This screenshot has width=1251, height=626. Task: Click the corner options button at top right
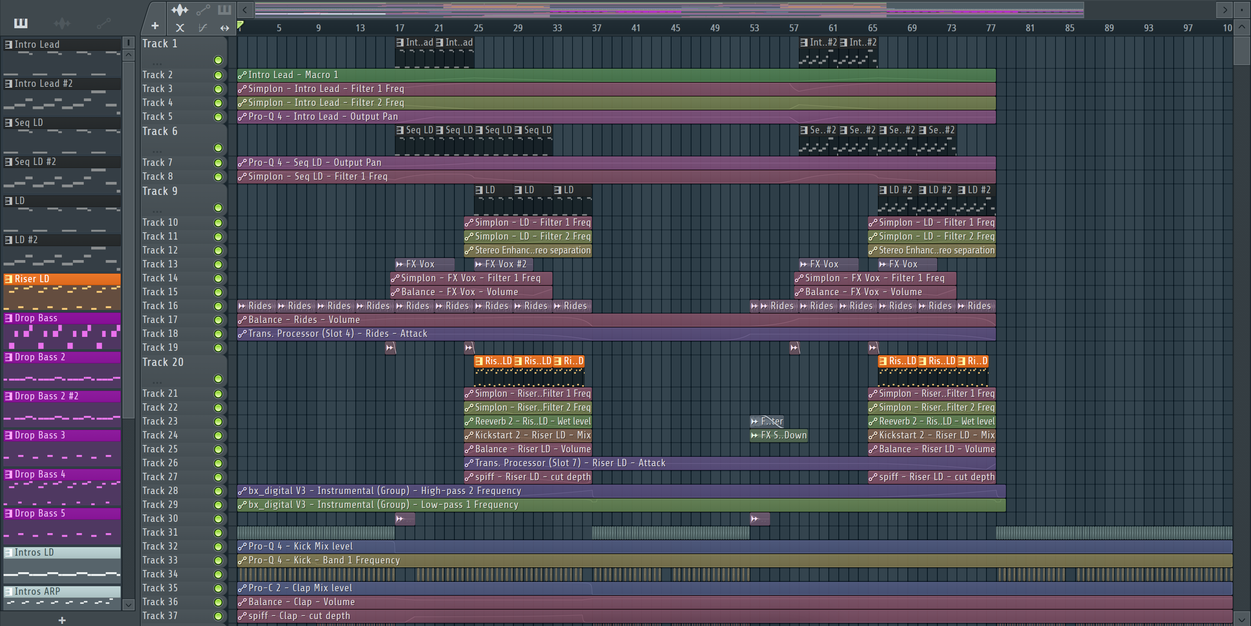tap(1242, 9)
